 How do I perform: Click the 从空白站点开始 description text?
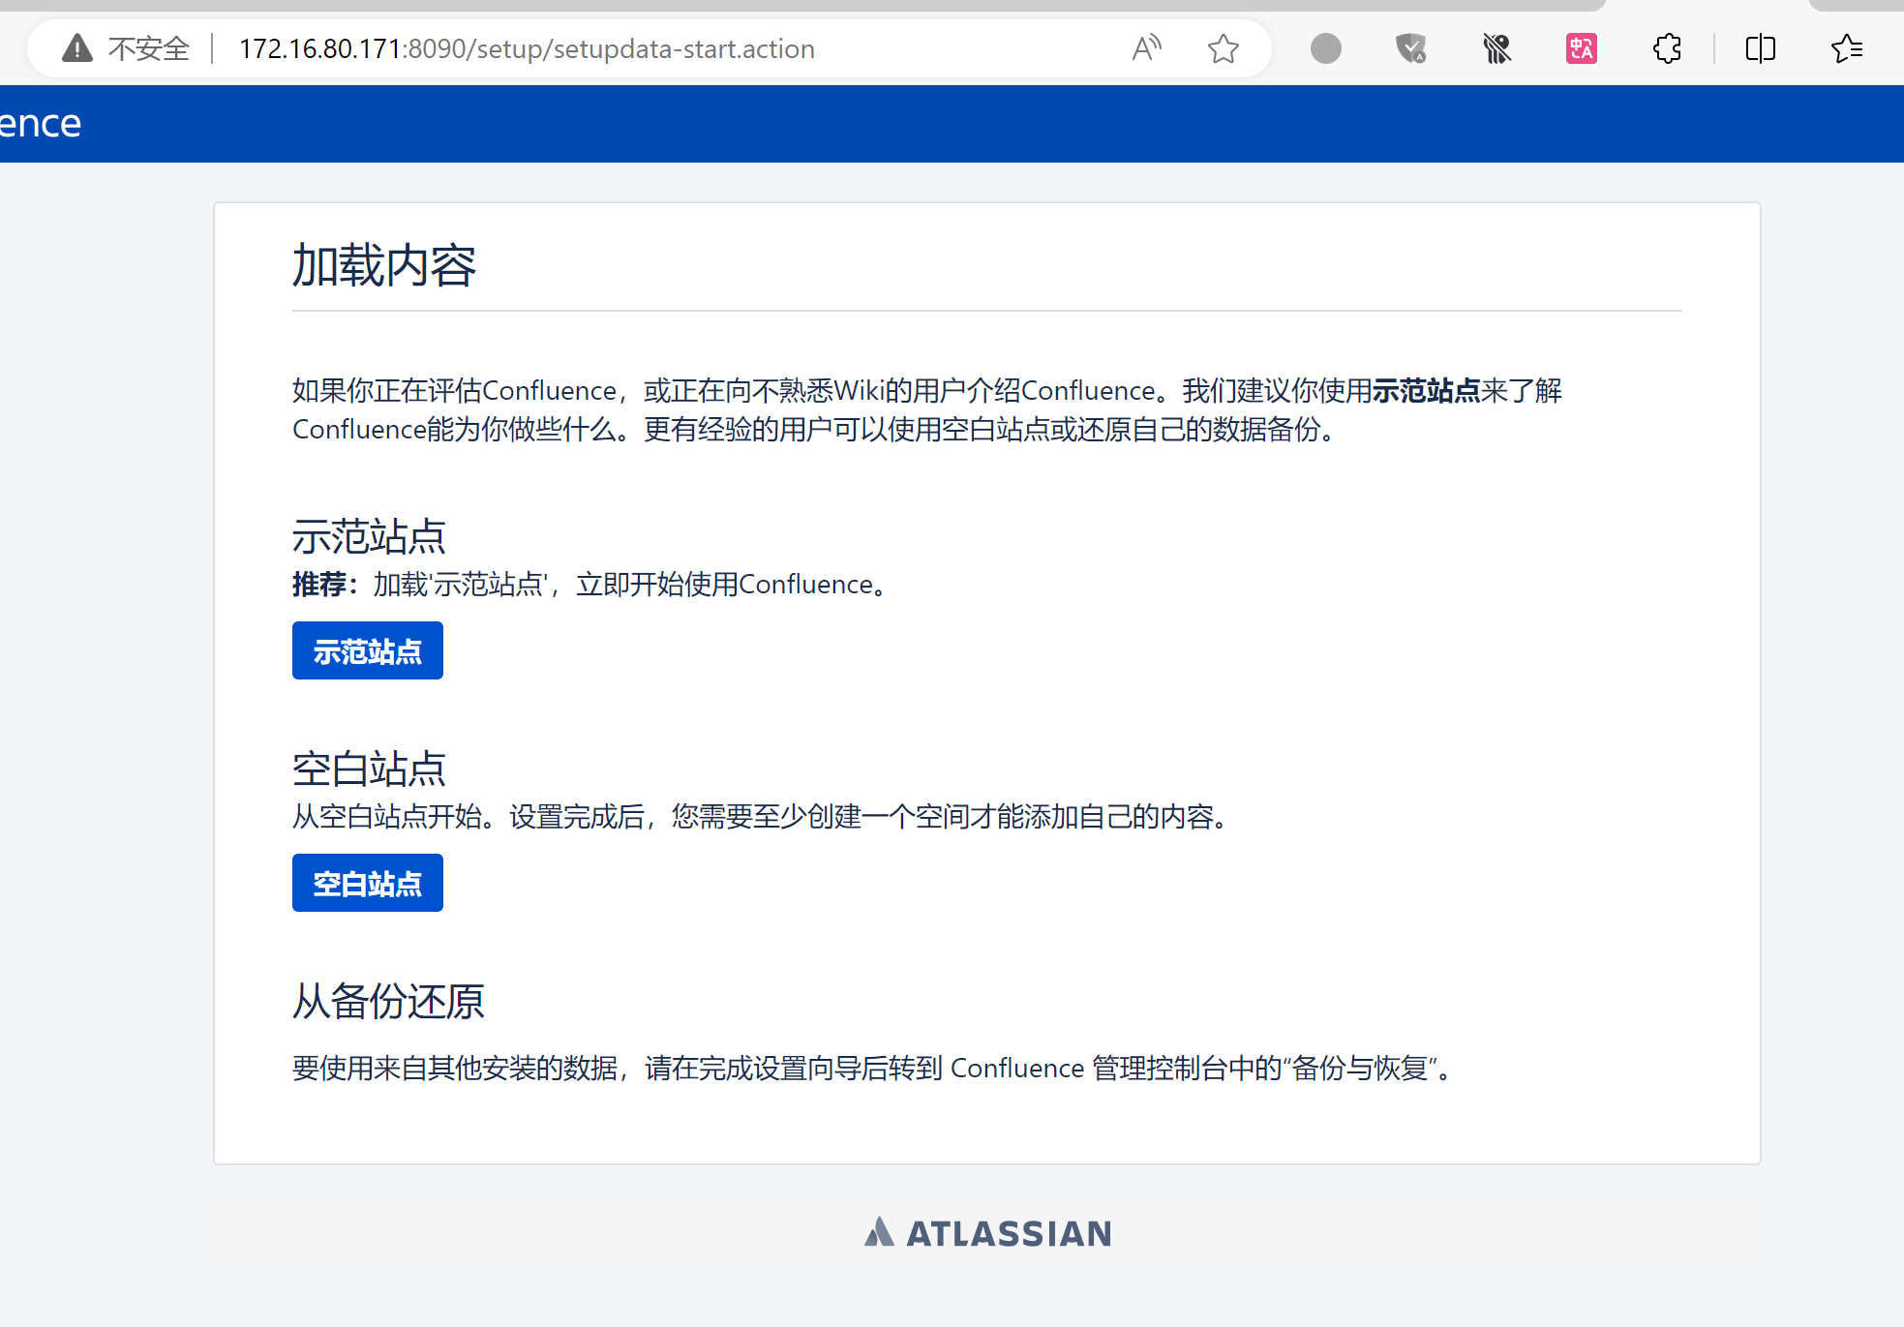click(x=761, y=816)
